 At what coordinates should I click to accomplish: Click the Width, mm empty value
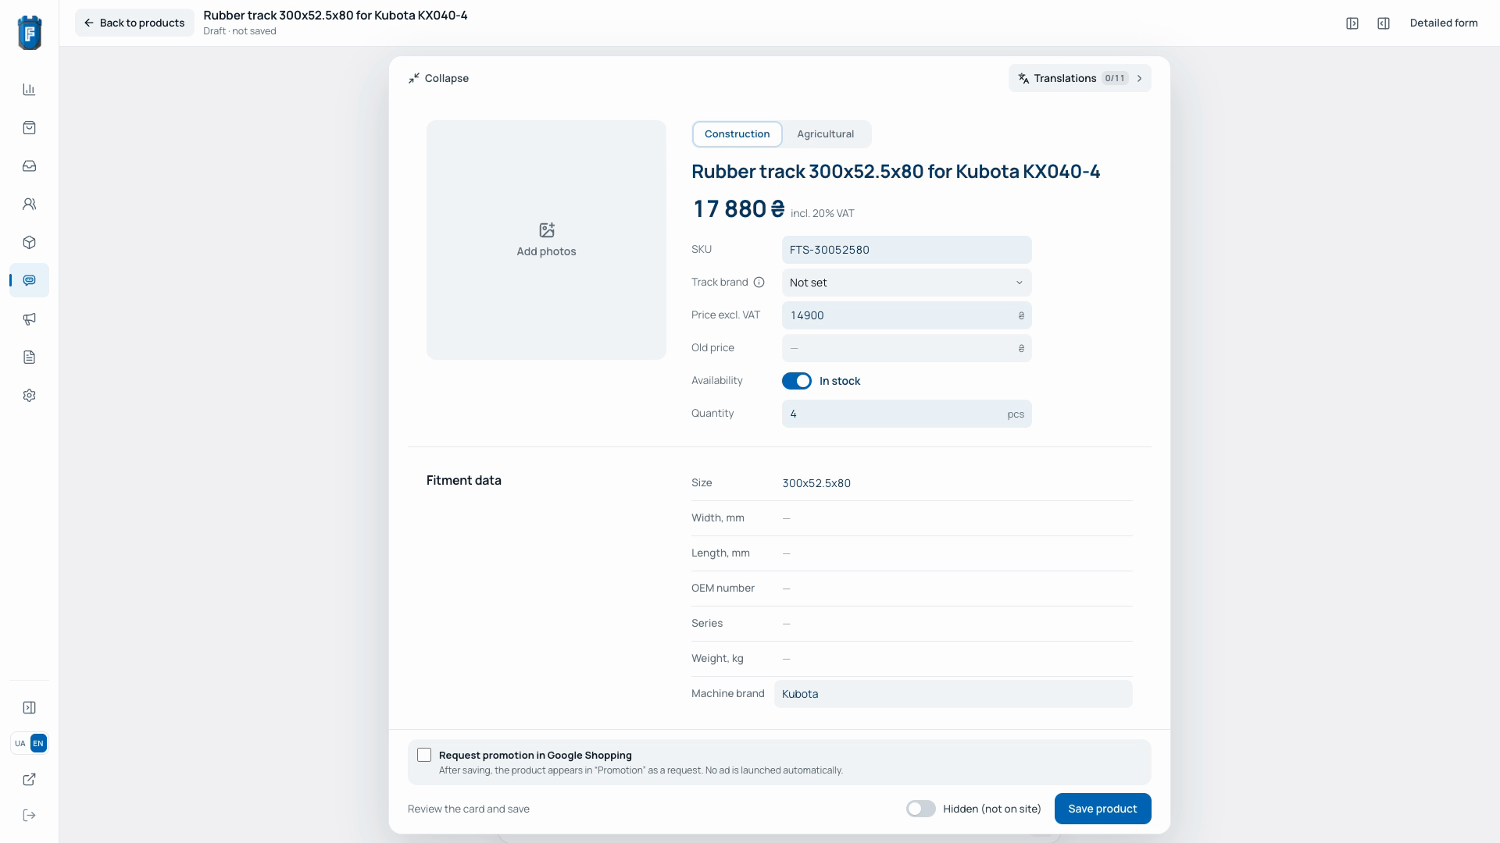tap(786, 518)
